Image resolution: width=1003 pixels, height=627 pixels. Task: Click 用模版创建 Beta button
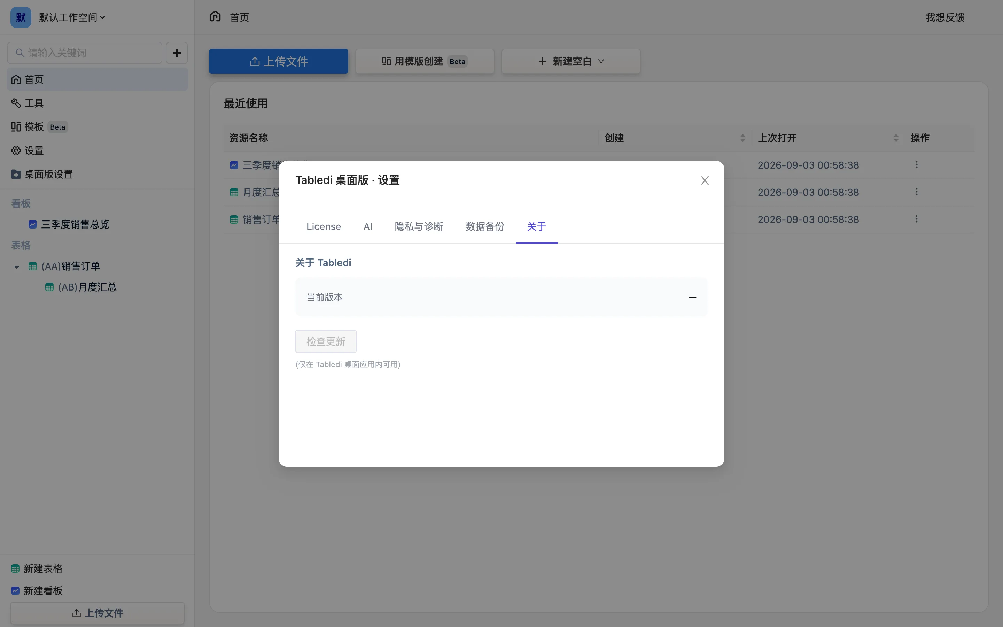tap(425, 61)
